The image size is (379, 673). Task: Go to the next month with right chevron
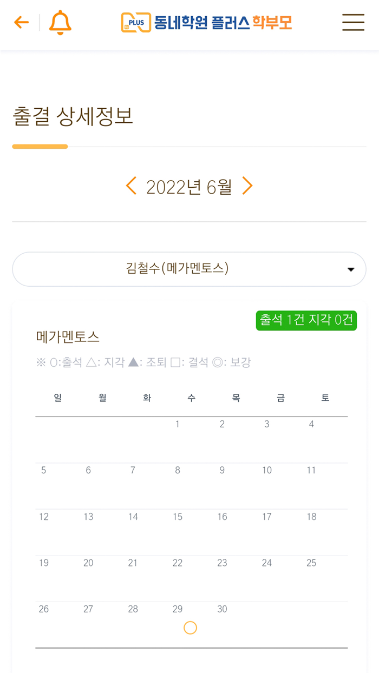(247, 186)
